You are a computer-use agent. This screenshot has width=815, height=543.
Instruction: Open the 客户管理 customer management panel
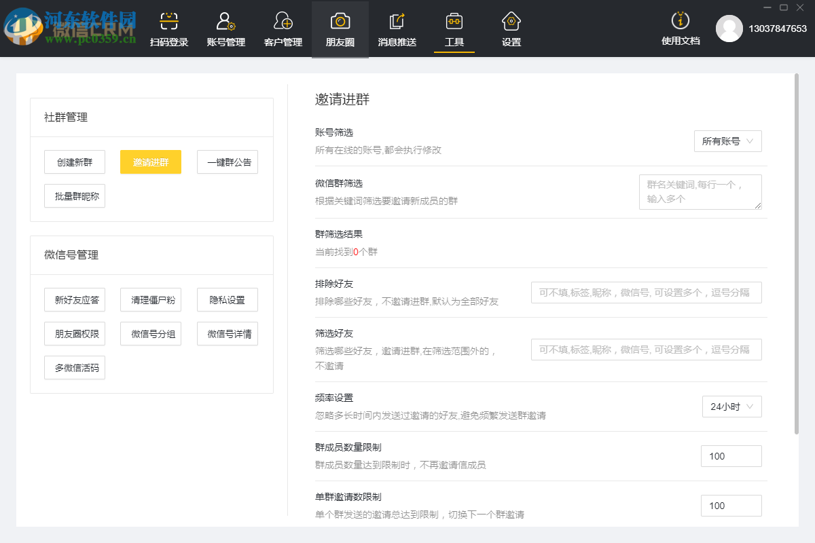point(283,29)
